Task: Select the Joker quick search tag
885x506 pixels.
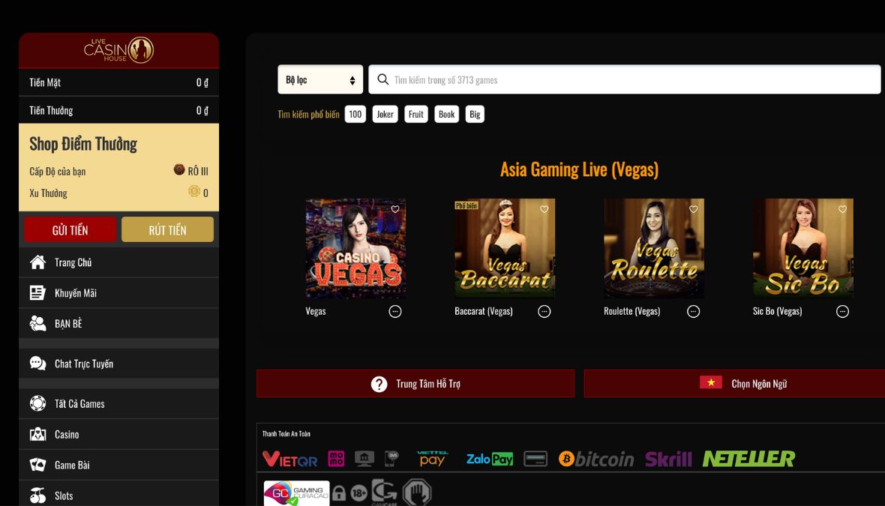Action: [385, 113]
